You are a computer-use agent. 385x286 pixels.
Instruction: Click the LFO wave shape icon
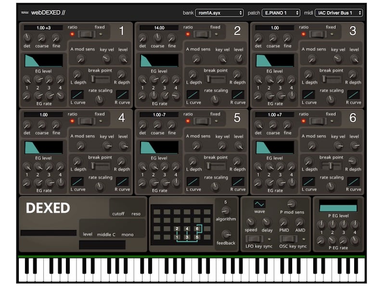(259, 204)
